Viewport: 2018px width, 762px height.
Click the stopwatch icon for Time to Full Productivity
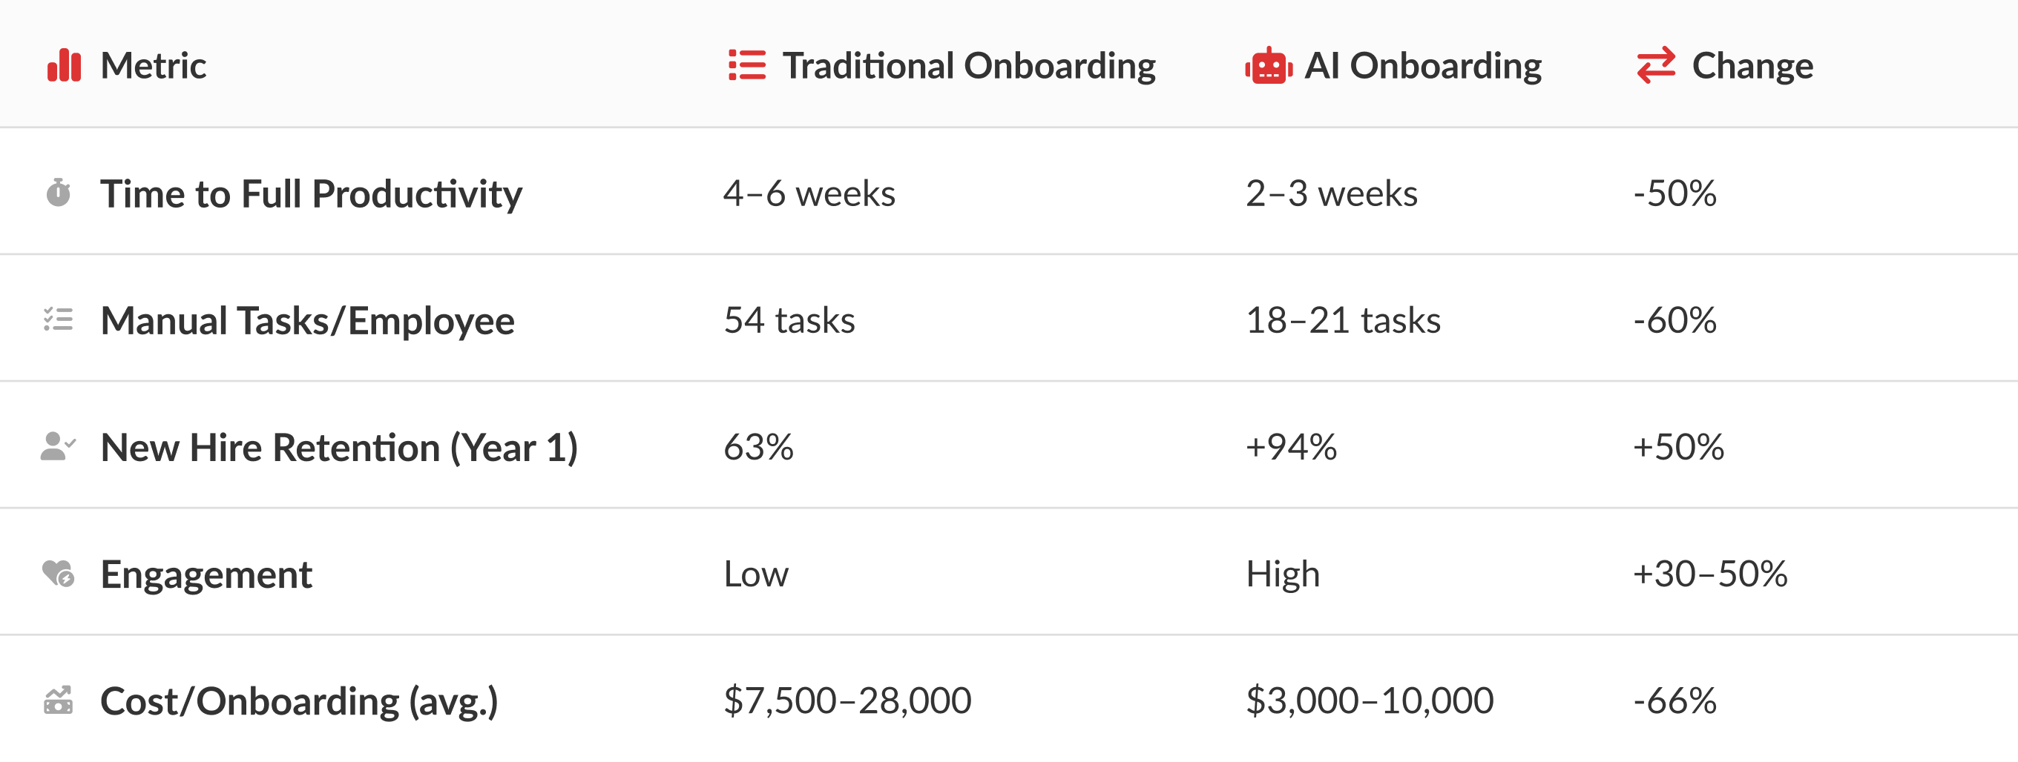[58, 193]
